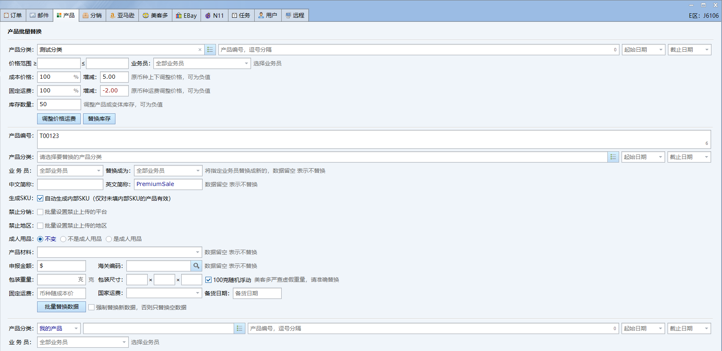Toggle 100克随机浮动 checkbox

click(208, 280)
